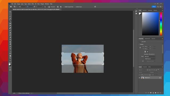Screen dimensions: 170x96
Task: Open the History panel icon in the dock
Action: coord(136,11)
